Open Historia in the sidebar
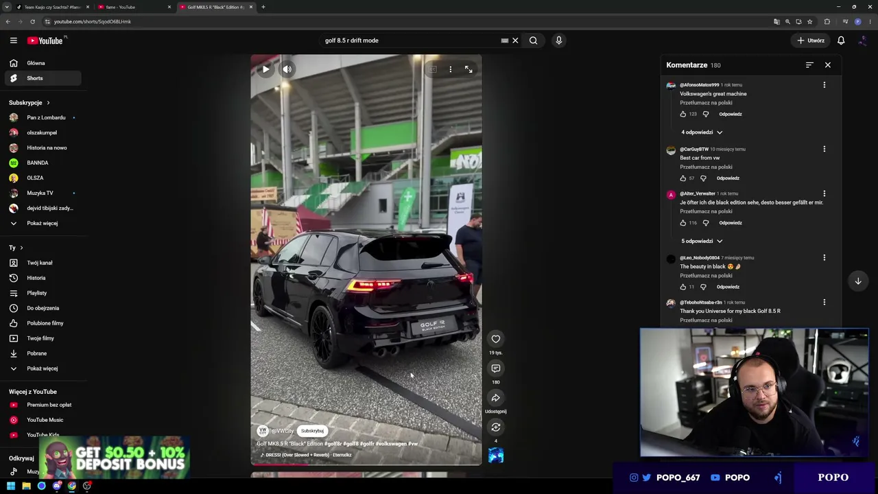The width and height of the screenshot is (878, 494). 44,278
